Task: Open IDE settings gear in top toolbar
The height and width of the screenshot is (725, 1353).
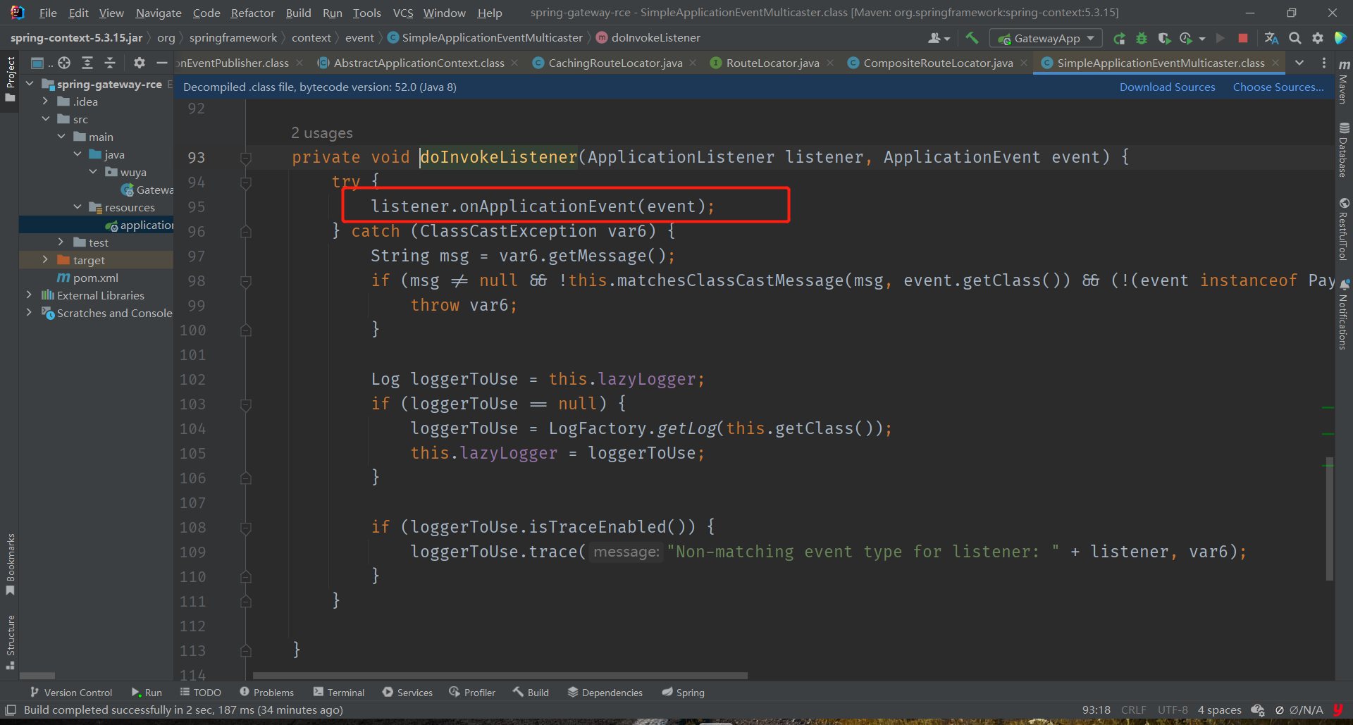Action: click(x=1318, y=38)
